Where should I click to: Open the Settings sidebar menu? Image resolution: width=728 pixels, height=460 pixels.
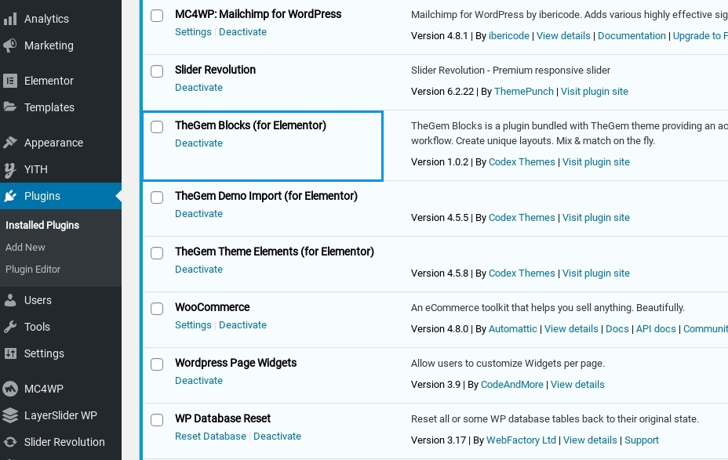coord(44,353)
